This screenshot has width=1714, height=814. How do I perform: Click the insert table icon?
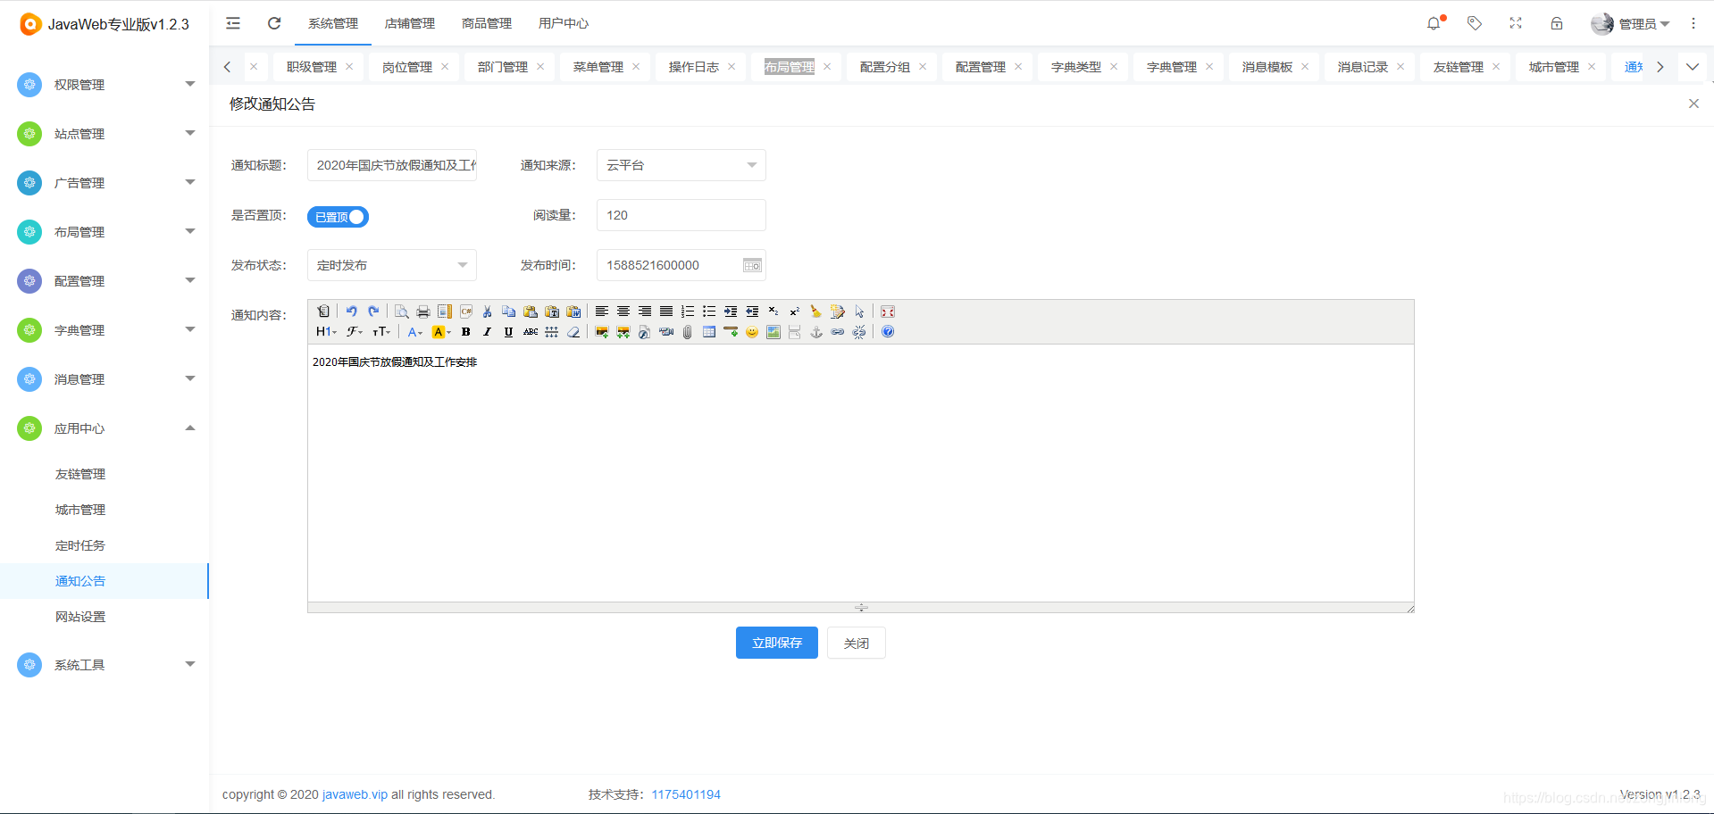click(709, 332)
